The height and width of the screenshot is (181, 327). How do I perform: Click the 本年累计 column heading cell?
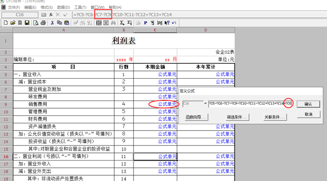[x=206, y=67]
